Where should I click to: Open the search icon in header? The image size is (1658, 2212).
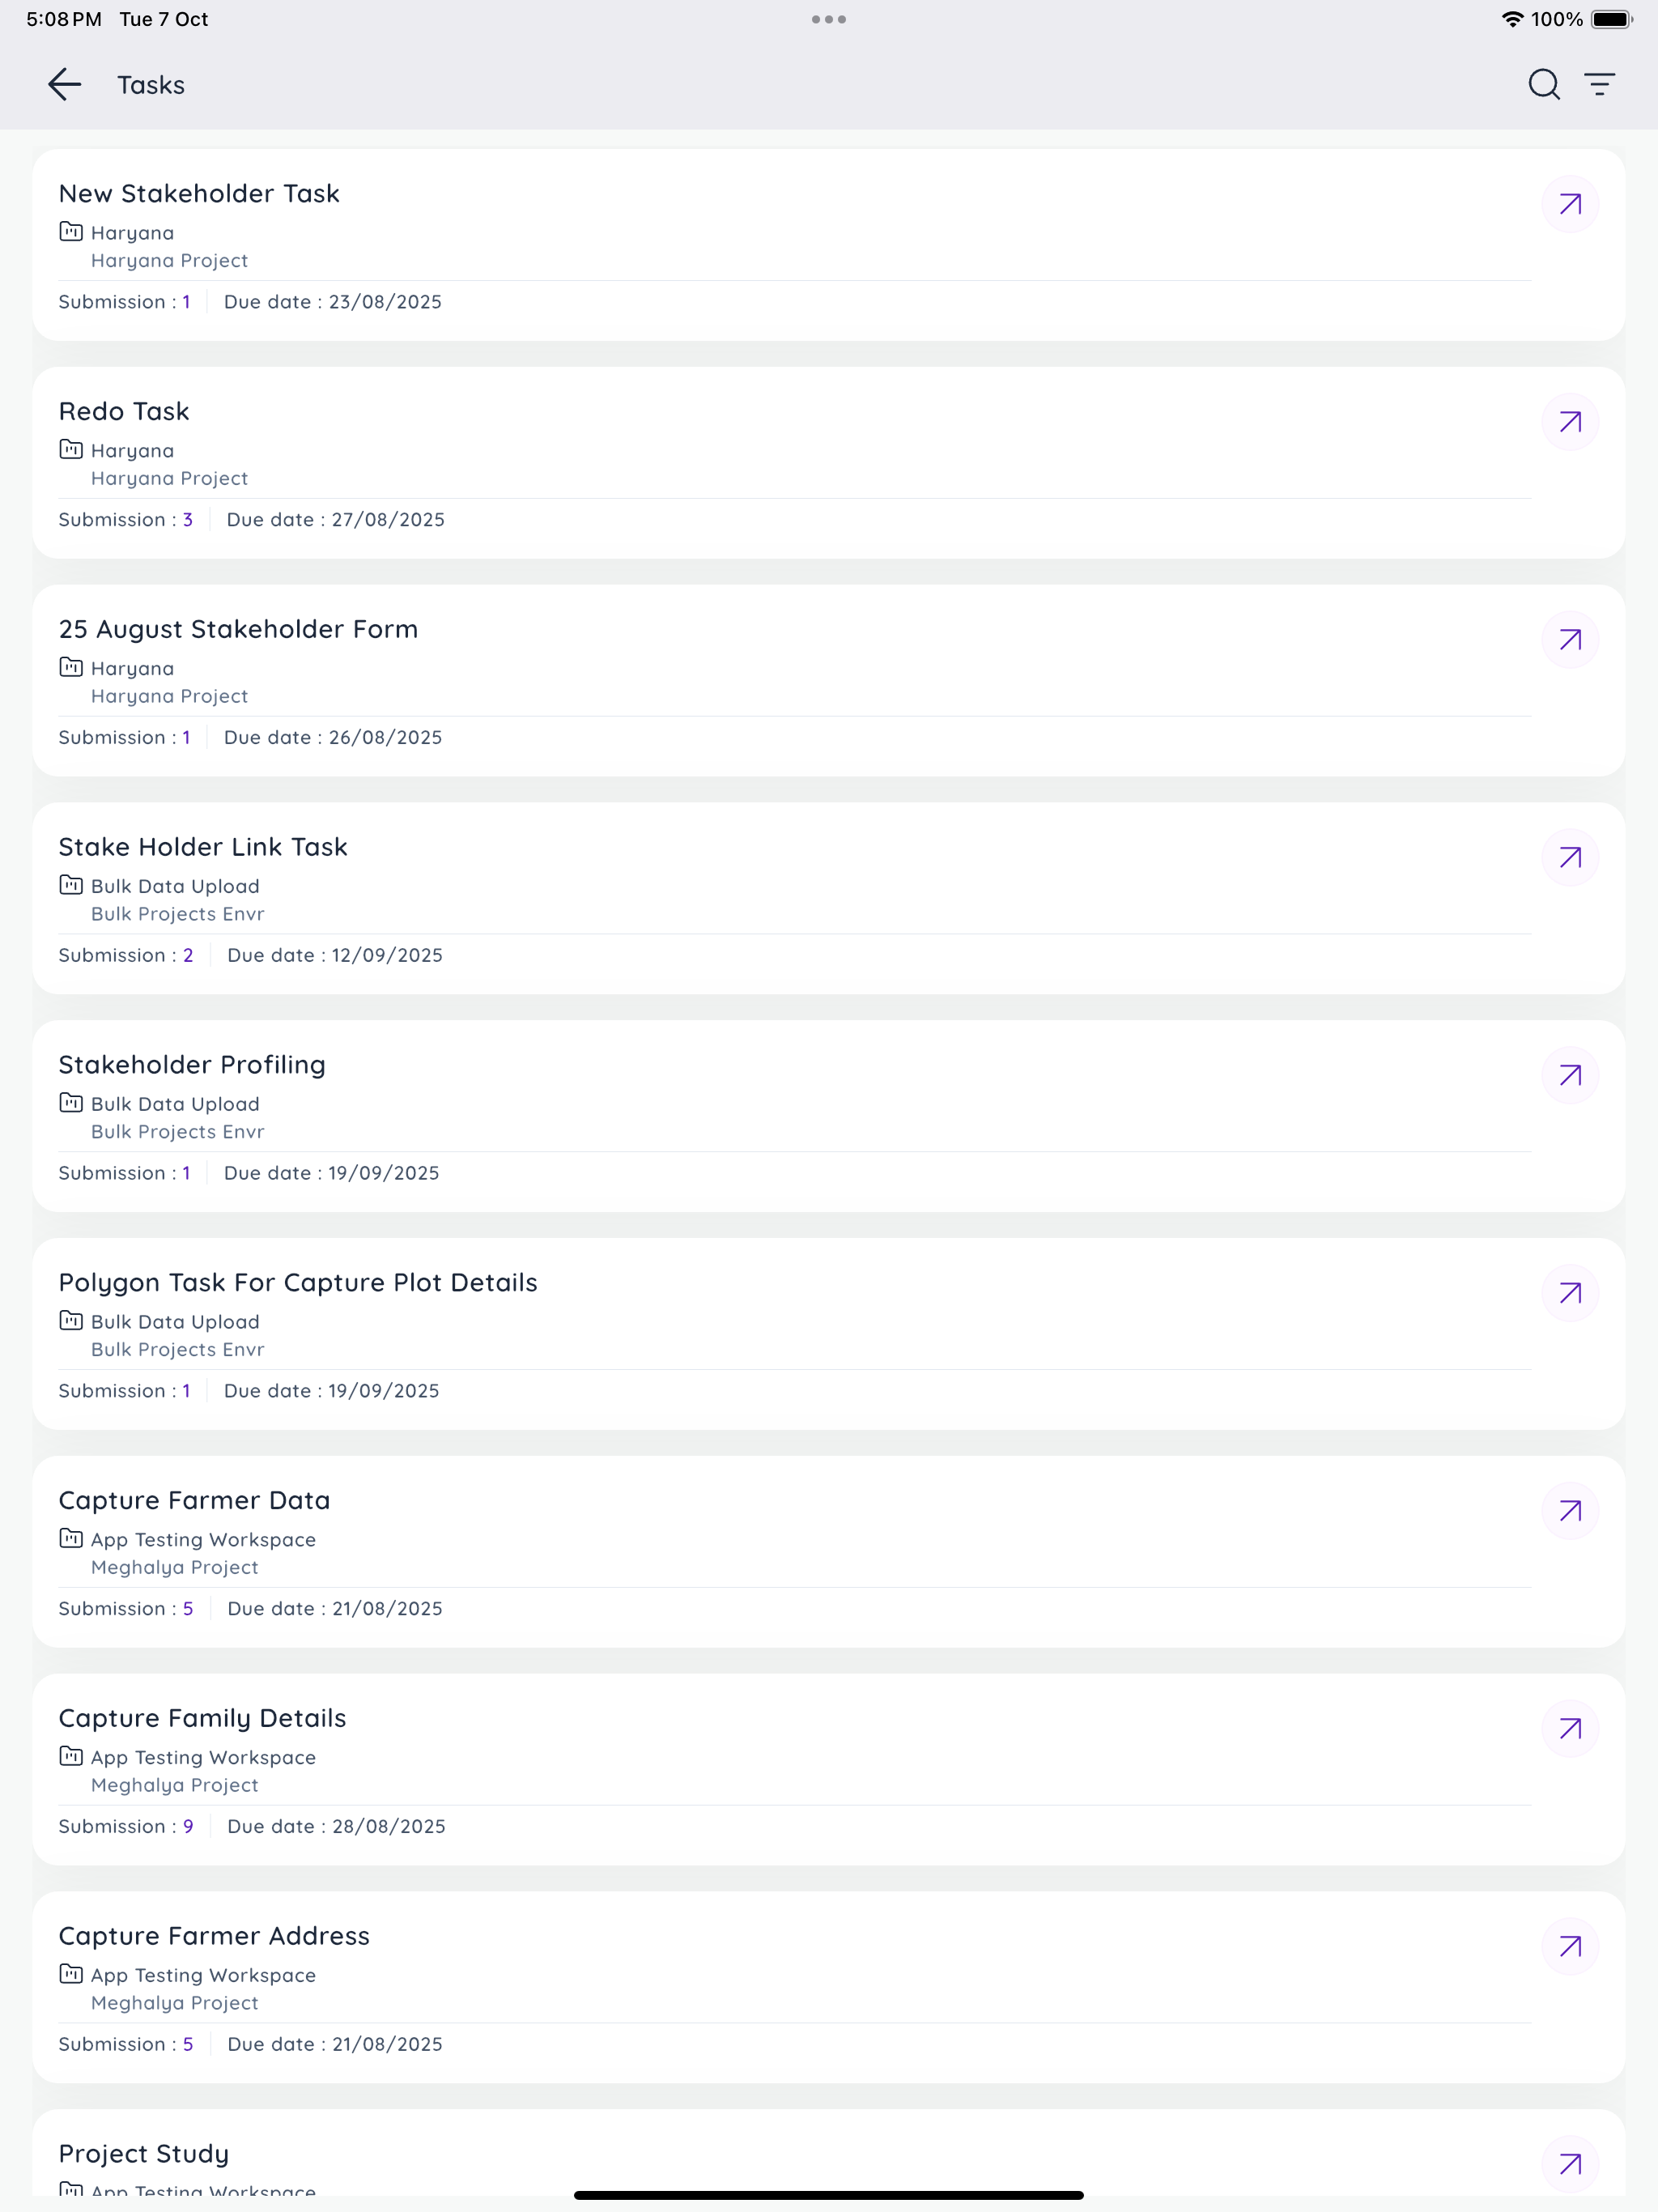pos(1543,85)
